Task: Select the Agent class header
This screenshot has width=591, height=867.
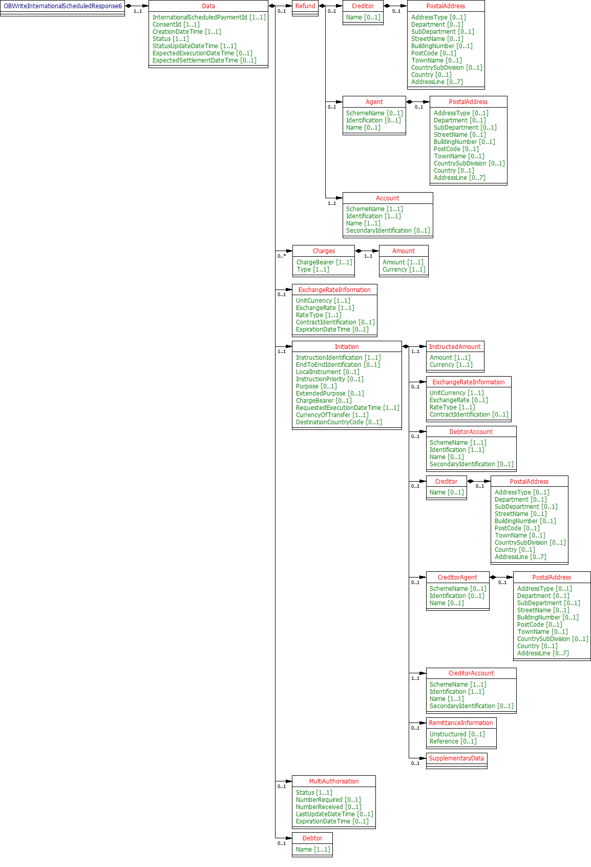Action: pyautogui.click(x=374, y=102)
